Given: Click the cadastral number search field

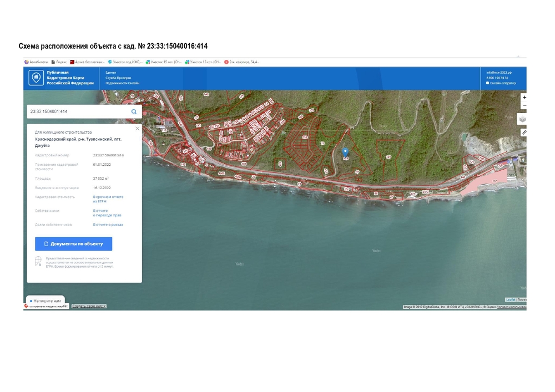Looking at the screenshot, I should pyautogui.click(x=78, y=111).
